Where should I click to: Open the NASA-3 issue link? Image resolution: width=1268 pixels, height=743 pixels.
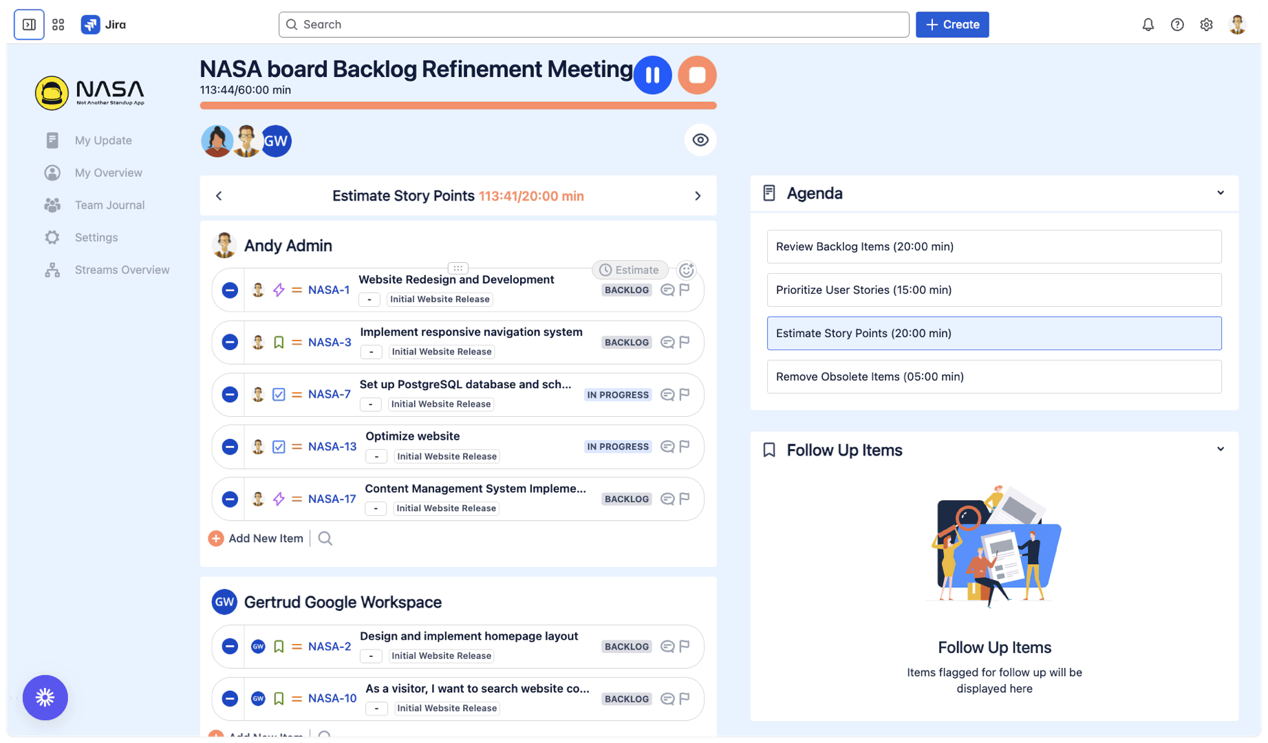click(x=330, y=343)
